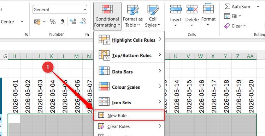
Task: Open Clear Rules submenu
Action: coord(129,126)
